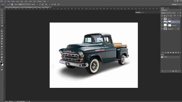
Task: Hide the Background layer
Action: click(162, 29)
